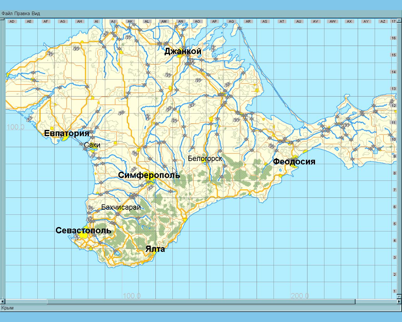Image resolution: width=402 pixels, height=322 pixels.
Task: Click the horizontal scrollbar left arrow
Action: click(x=3, y=302)
